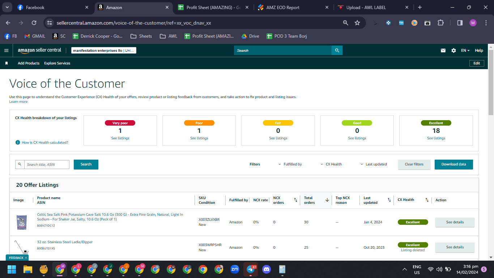Viewport: 494px width, 278px height.
Task: Sort listings by CX Health
Action: coord(427,200)
